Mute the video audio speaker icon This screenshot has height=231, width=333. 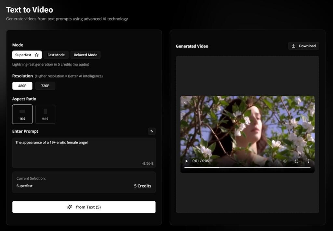coord(285,161)
